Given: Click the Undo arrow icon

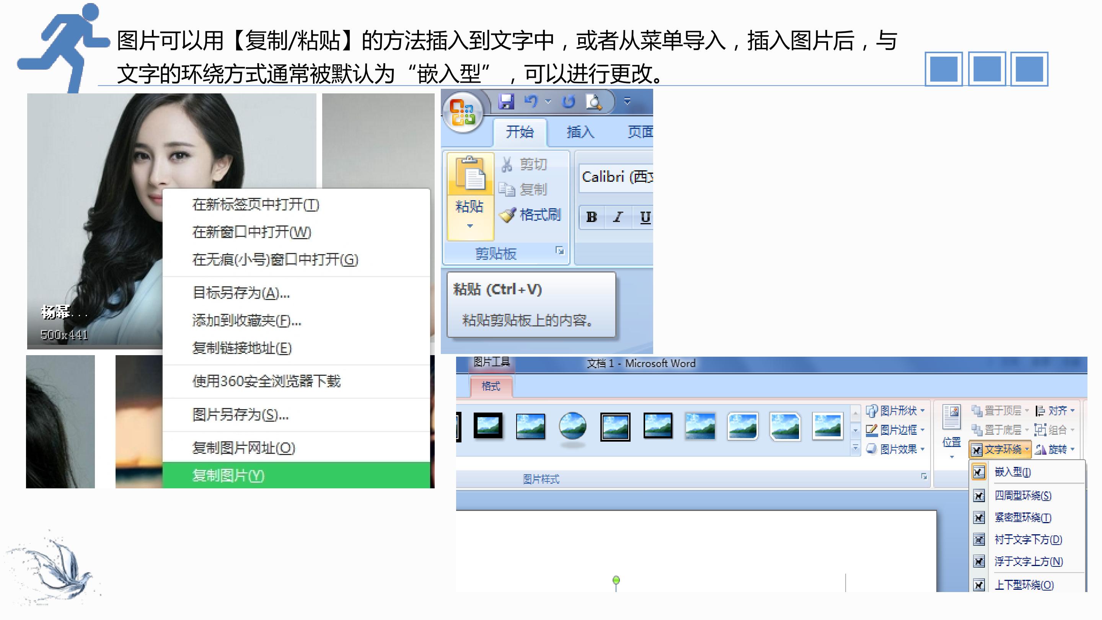Looking at the screenshot, I should 531,101.
